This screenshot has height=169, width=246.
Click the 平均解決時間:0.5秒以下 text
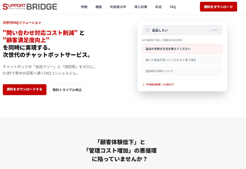click(160, 84)
